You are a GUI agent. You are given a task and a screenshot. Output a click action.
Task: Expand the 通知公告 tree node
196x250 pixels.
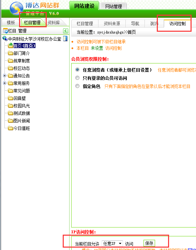(5, 76)
